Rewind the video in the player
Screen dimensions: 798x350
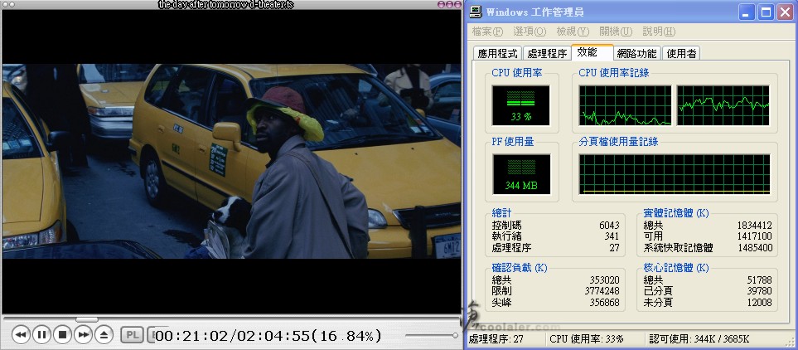(21, 335)
